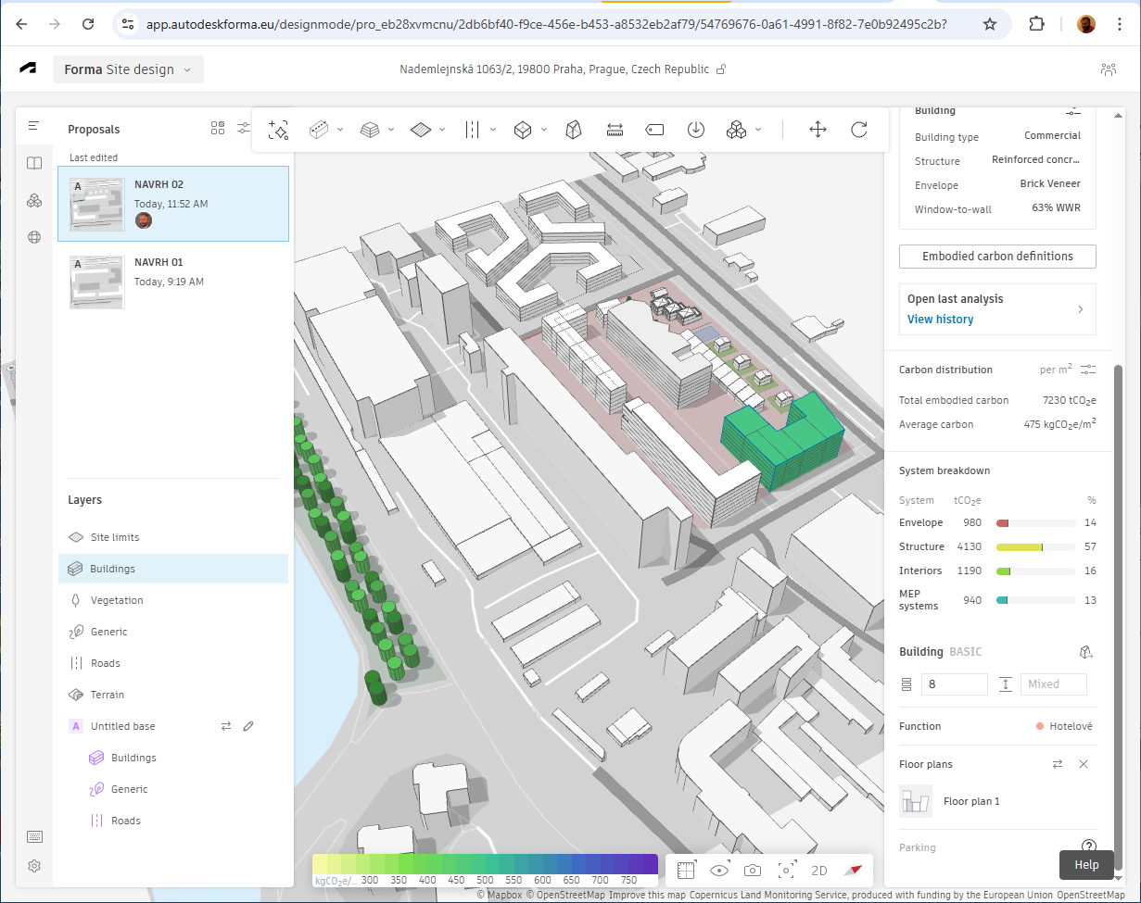
Task: Click the Embodied carbon definitions button
Action: tap(997, 257)
